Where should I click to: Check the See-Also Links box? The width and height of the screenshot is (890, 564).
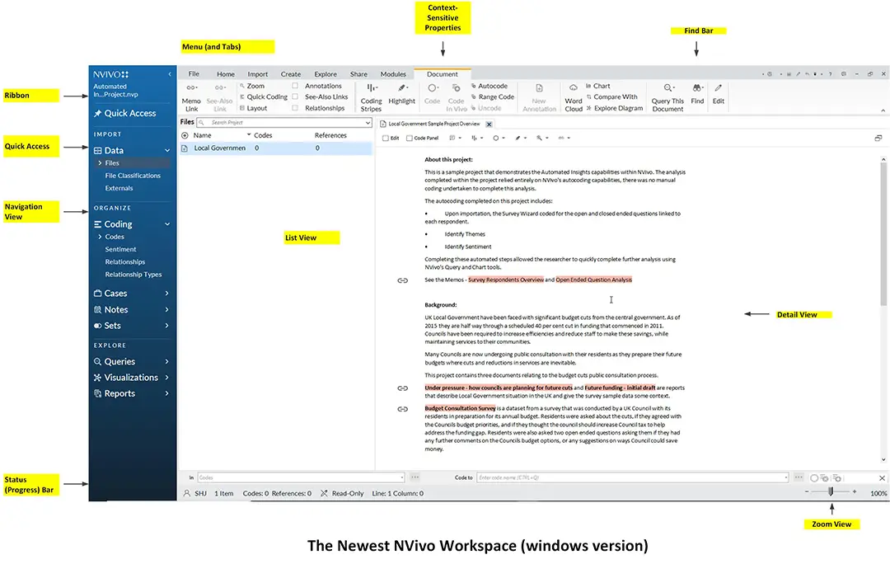tap(295, 96)
